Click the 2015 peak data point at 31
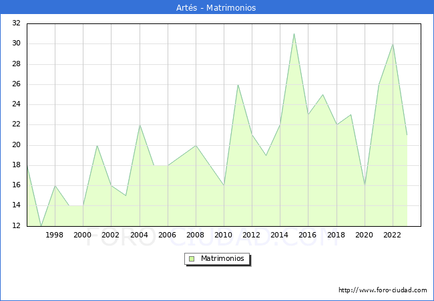 pyautogui.click(x=294, y=34)
